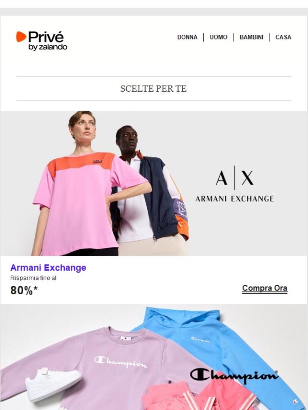This screenshot has height=410, width=308.
Task: Click the Compra Ora link
Action: tap(265, 288)
